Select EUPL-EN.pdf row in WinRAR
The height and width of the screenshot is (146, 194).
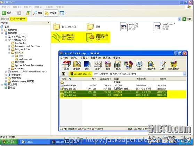[x=113, y=85]
